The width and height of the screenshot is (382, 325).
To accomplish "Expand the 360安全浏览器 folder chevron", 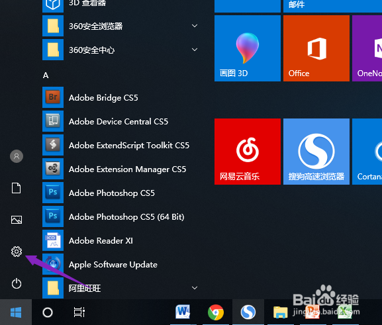I will click(x=195, y=26).
